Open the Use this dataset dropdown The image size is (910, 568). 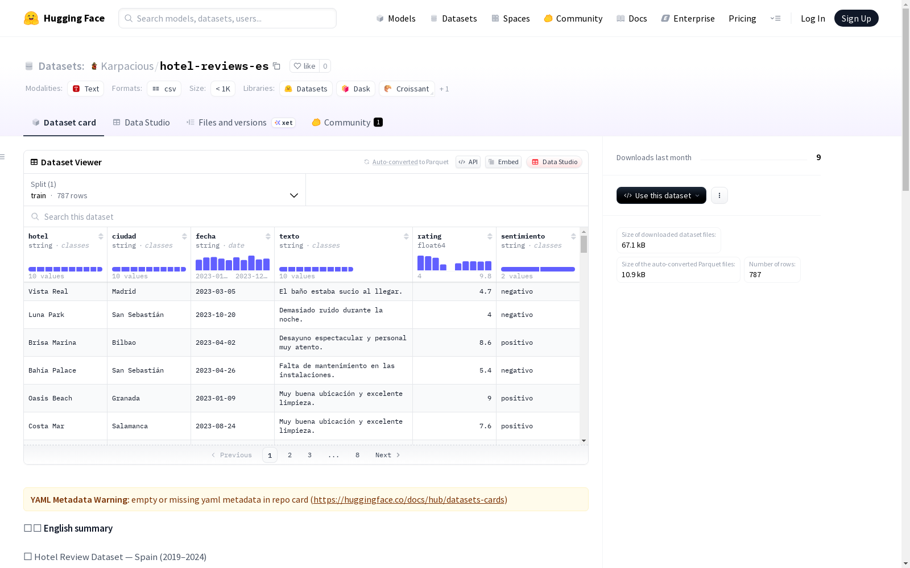(661, 195)
